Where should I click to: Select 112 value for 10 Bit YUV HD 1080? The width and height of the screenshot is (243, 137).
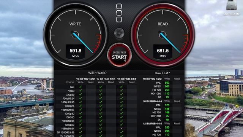(167, 94)
